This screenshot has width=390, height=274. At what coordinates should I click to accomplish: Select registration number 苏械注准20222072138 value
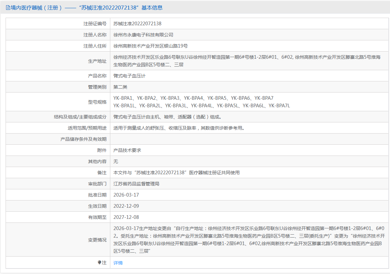tap(137, 24)
